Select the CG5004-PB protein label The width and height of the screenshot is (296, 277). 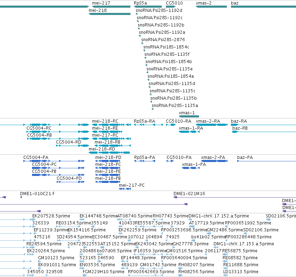point(44,171)
